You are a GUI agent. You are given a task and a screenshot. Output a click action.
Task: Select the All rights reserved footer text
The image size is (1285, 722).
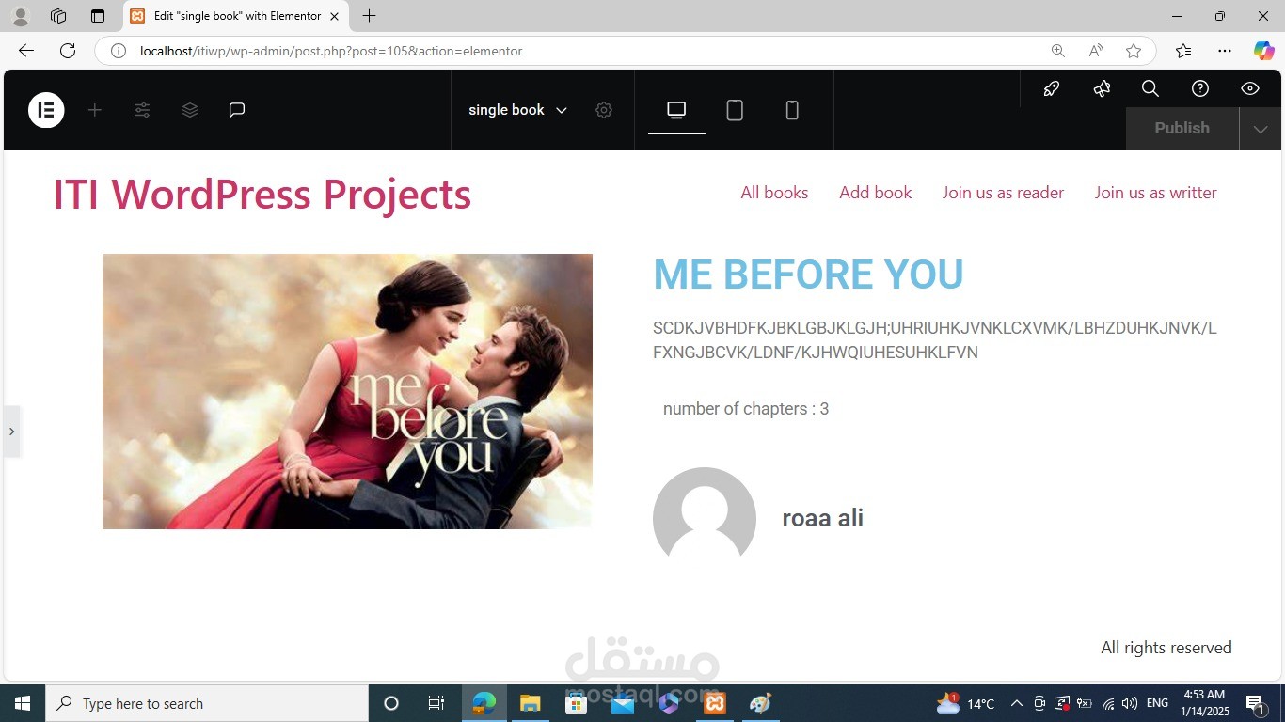pos(1166,648)
